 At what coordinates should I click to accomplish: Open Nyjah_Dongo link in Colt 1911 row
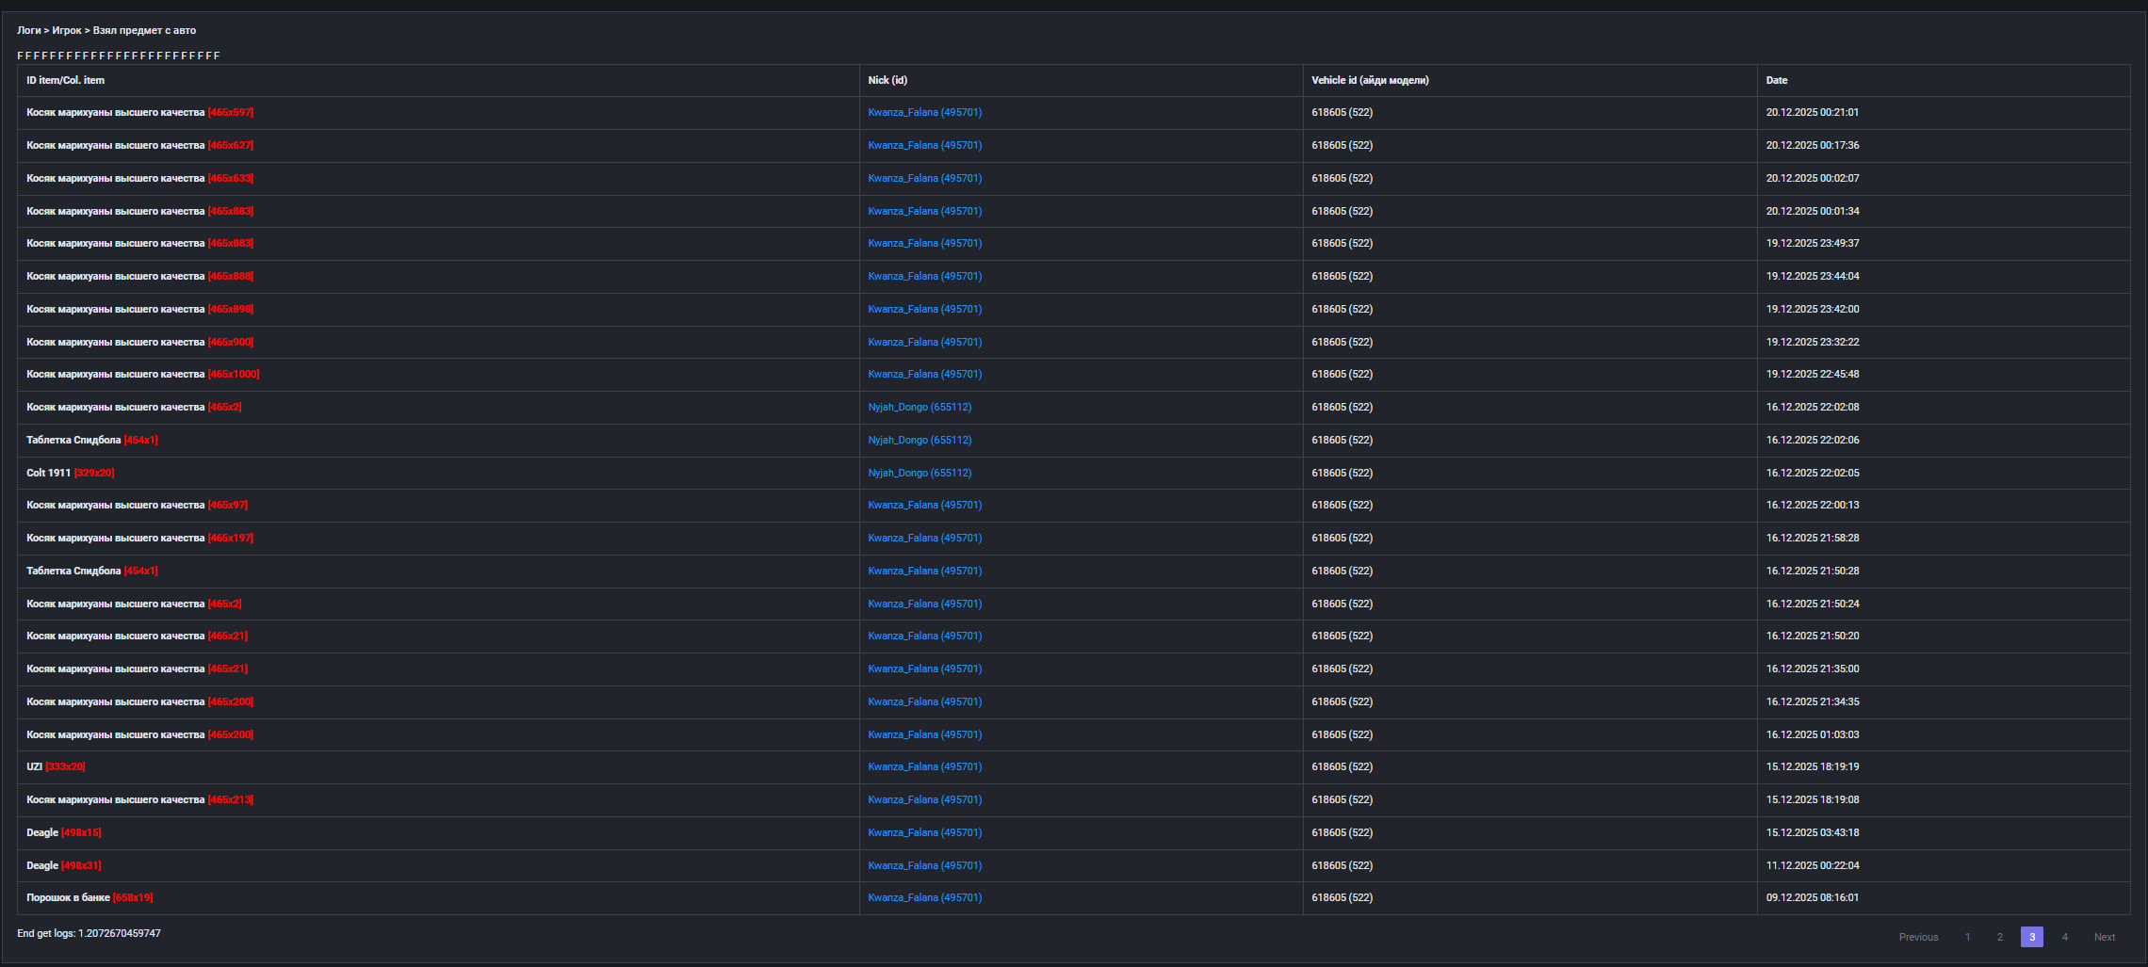point(919,473)
